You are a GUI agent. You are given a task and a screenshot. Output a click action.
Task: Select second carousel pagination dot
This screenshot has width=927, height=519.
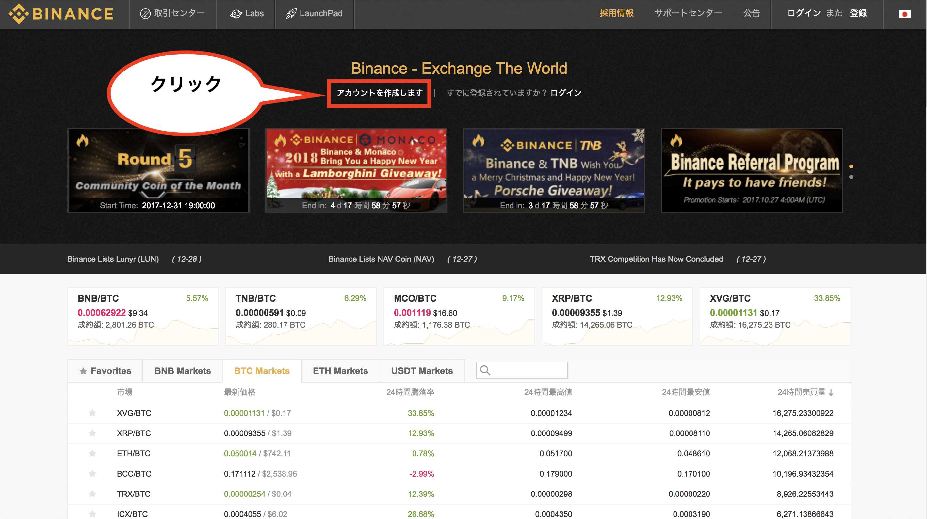pyautogui.click(x=851, y=177)
